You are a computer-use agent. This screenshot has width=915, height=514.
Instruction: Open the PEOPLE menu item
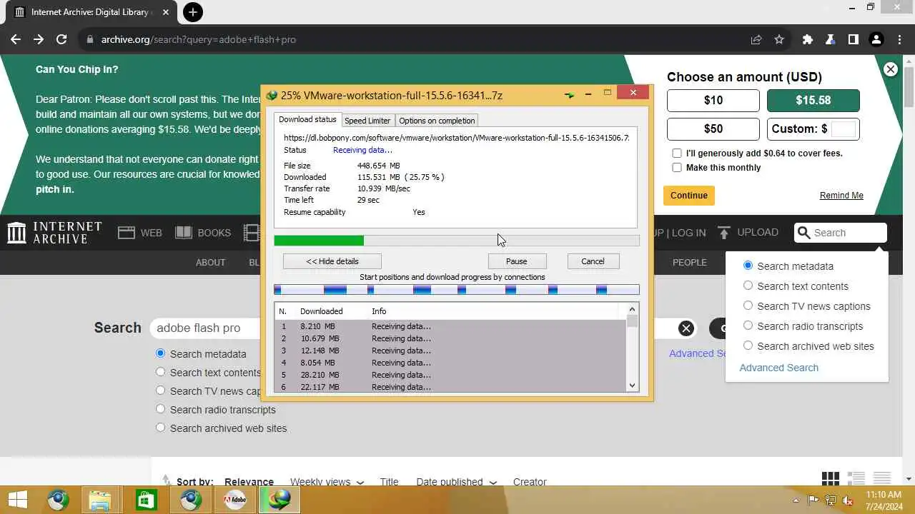690,262
